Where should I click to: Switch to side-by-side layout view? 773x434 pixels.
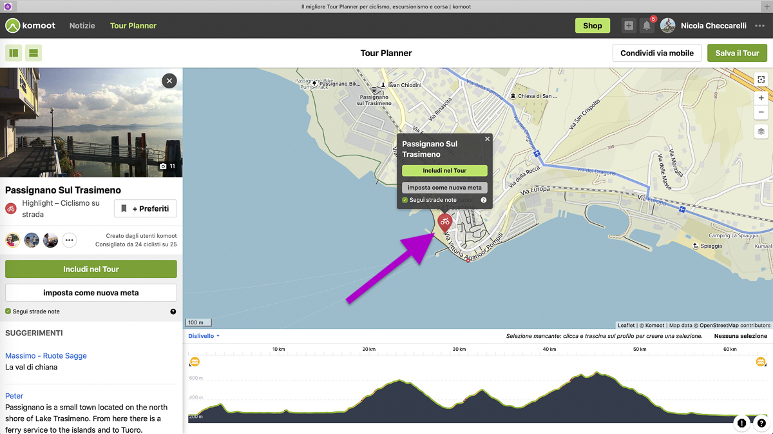pyautogui.click(x=14, y=53)
